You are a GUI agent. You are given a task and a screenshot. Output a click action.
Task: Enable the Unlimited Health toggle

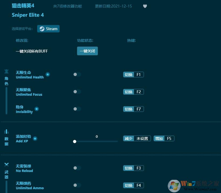tap(77, 75)
